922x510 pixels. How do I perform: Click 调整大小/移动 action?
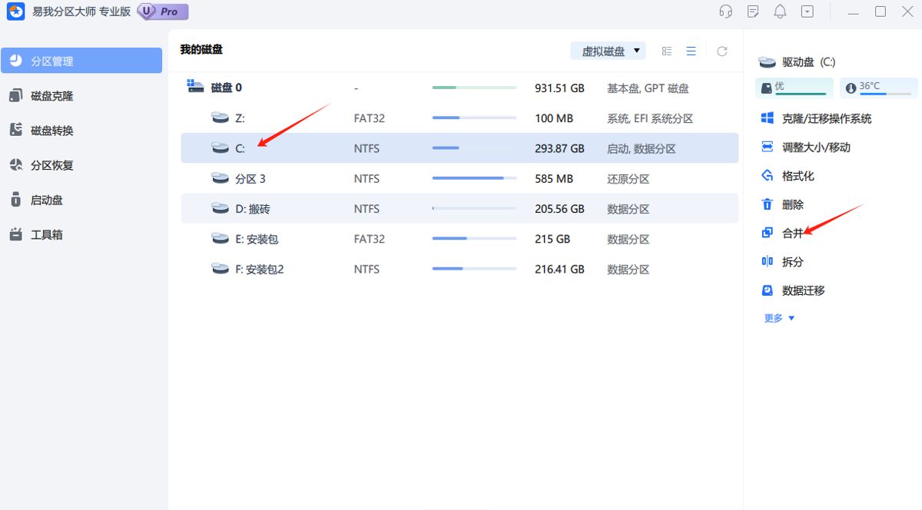click(805, 147)
